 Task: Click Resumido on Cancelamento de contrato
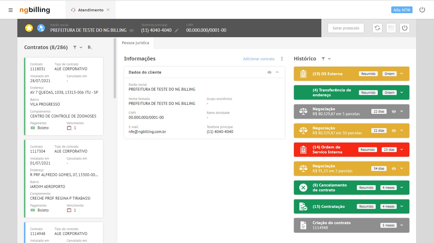tap(366, 188)
